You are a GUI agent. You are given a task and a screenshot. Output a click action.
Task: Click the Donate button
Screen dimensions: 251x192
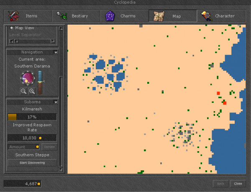click(x=49, y=147)
